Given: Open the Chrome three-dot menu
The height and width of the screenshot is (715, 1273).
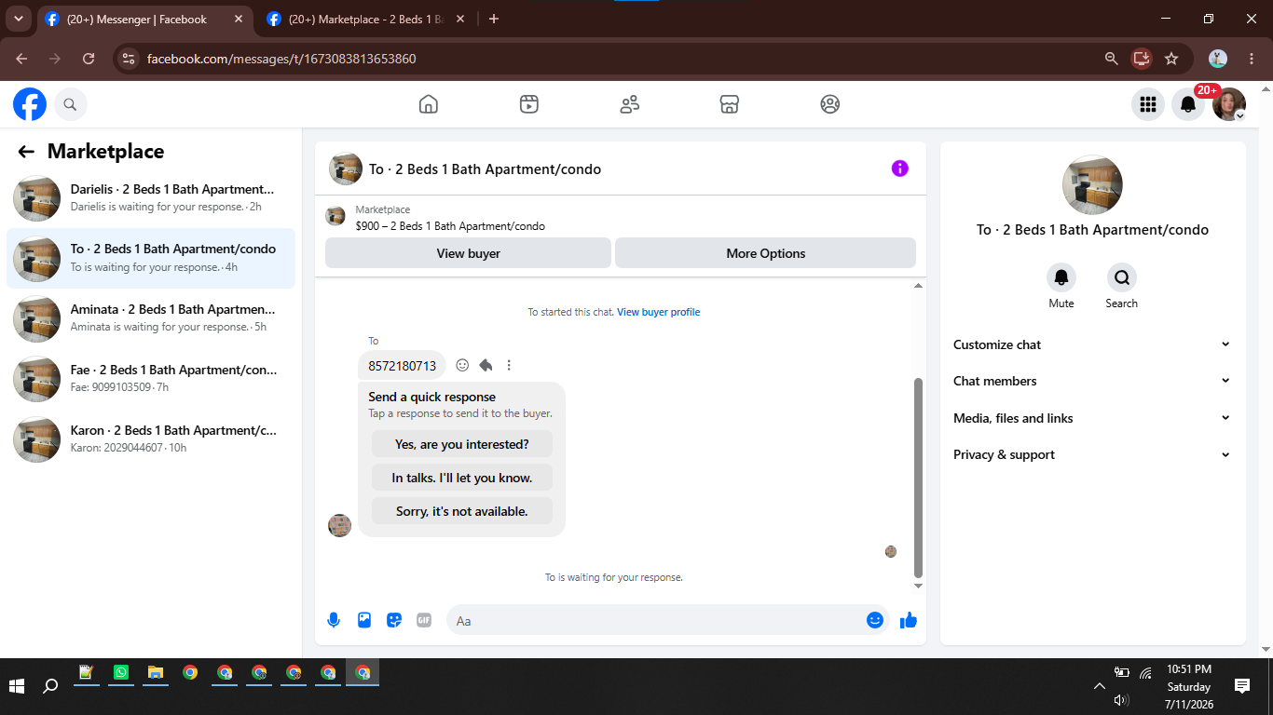Looking at the screenshot, I should tap(1252, 59).
